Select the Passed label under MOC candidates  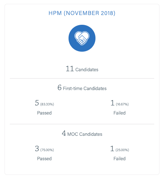point(44,158)
